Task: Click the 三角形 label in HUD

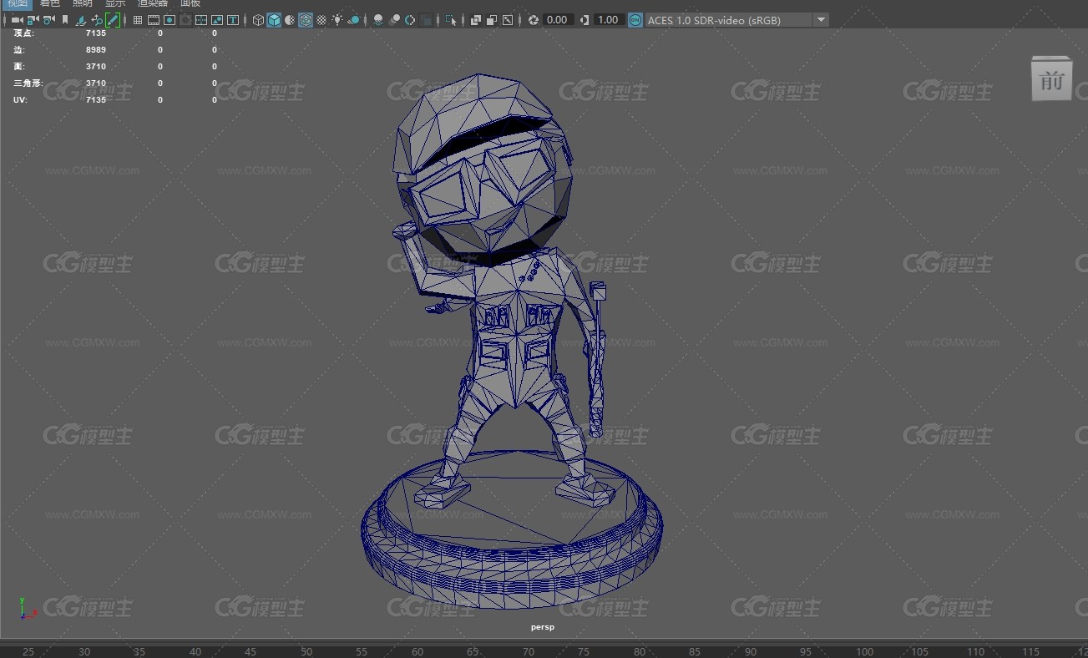Action: pos(28,84)
